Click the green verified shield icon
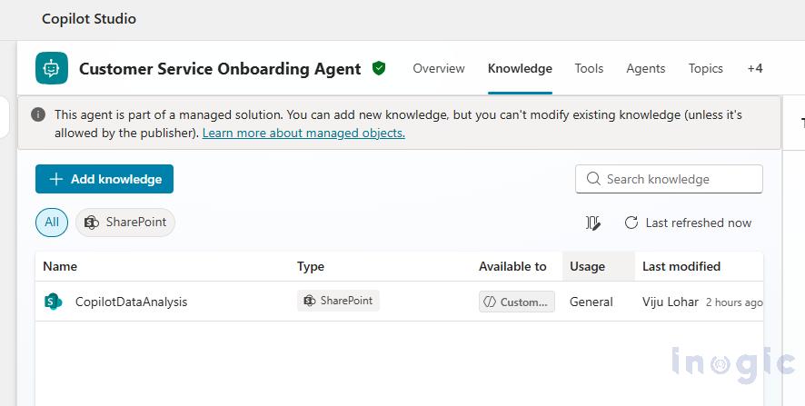This screenshot has width=805, height=406. pyautogui.click(x=379, y=68)
